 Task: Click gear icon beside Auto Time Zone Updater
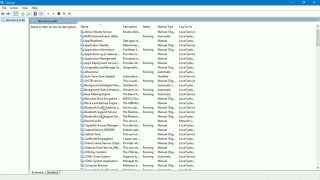(x=82, y=76)
